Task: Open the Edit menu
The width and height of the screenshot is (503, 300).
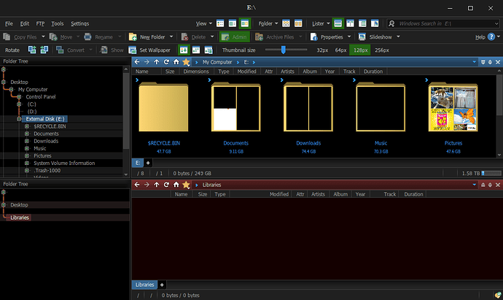Action: [x=24, y=23]
